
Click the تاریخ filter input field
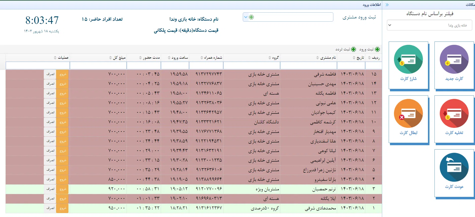pos(351,65)
